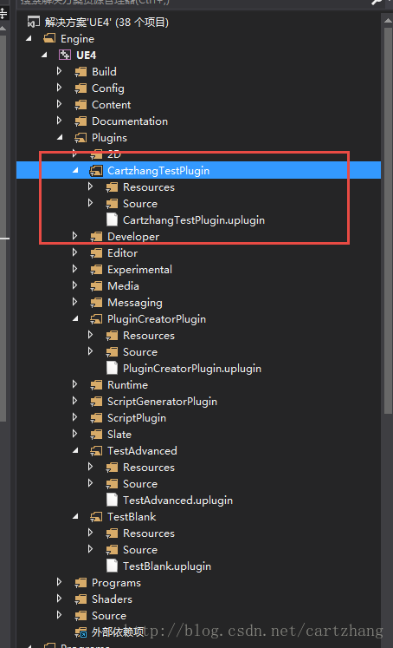393x648 pixels.
Task: Expand the ScriptPlugin folder
Action: point(74,417)
